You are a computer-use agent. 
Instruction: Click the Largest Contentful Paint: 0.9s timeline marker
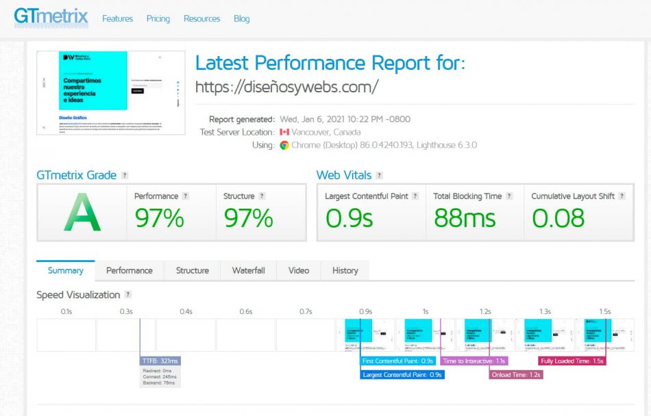(402, 374)
